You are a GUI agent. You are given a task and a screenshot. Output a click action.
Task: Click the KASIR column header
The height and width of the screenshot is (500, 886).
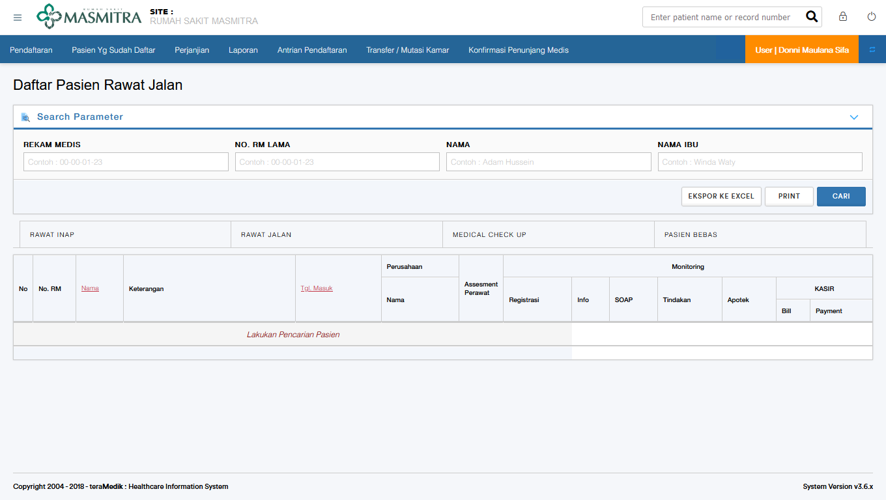[x=824, y=288]
